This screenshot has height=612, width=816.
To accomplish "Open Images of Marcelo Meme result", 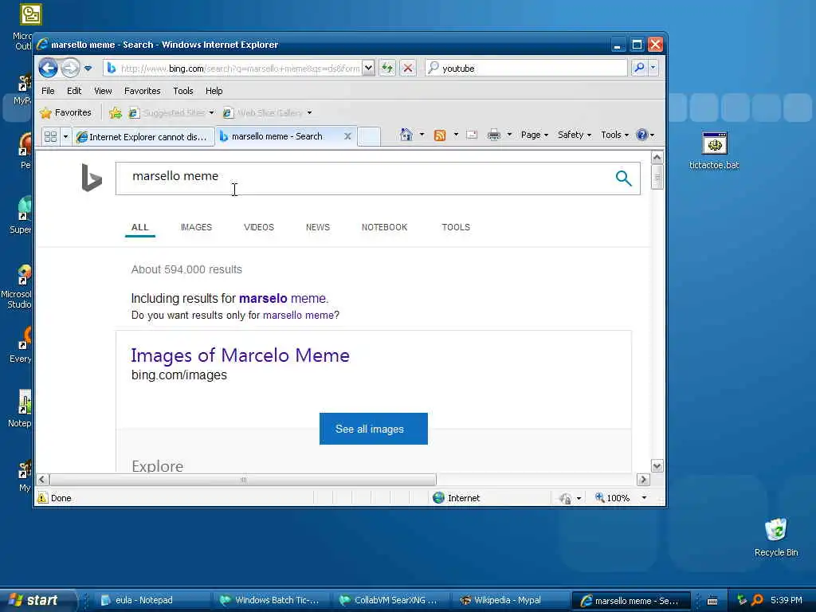I will pos(241,355).
